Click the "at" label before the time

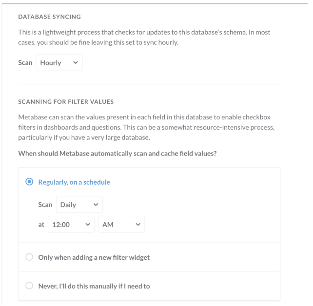(x=41, y=225)
